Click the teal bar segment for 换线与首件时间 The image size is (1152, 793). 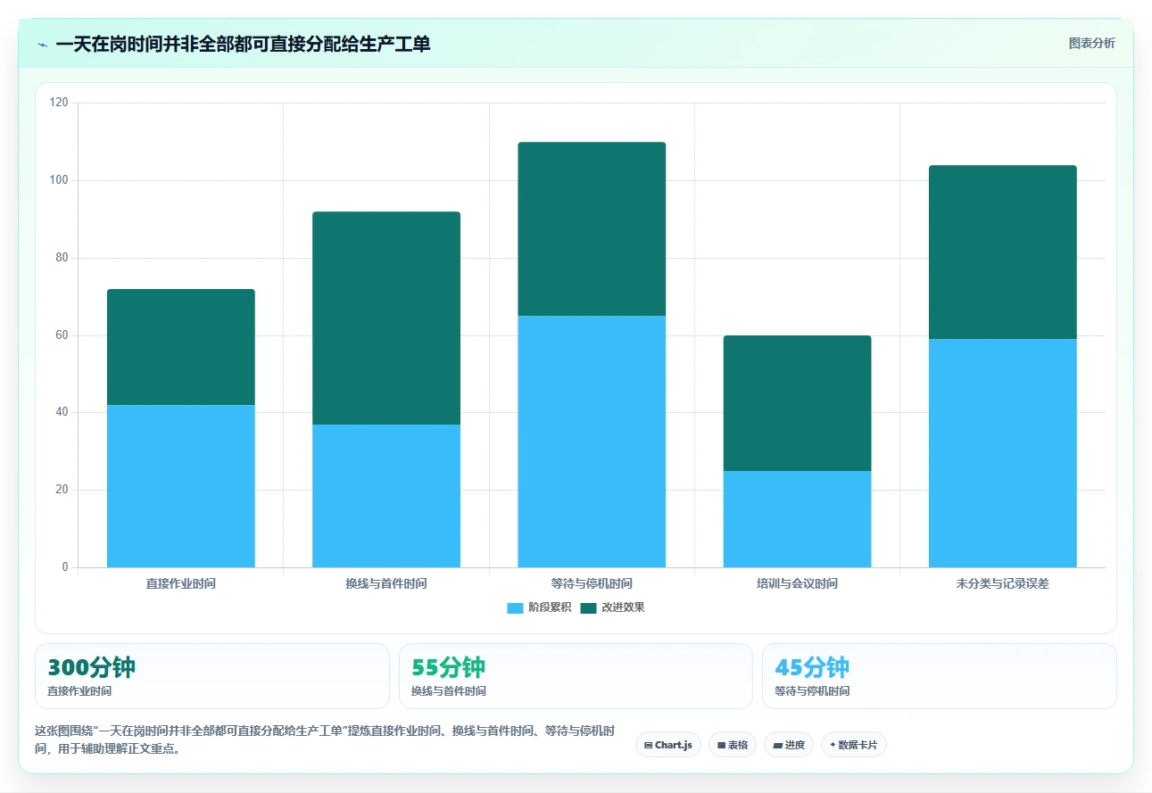pos(386,318)
